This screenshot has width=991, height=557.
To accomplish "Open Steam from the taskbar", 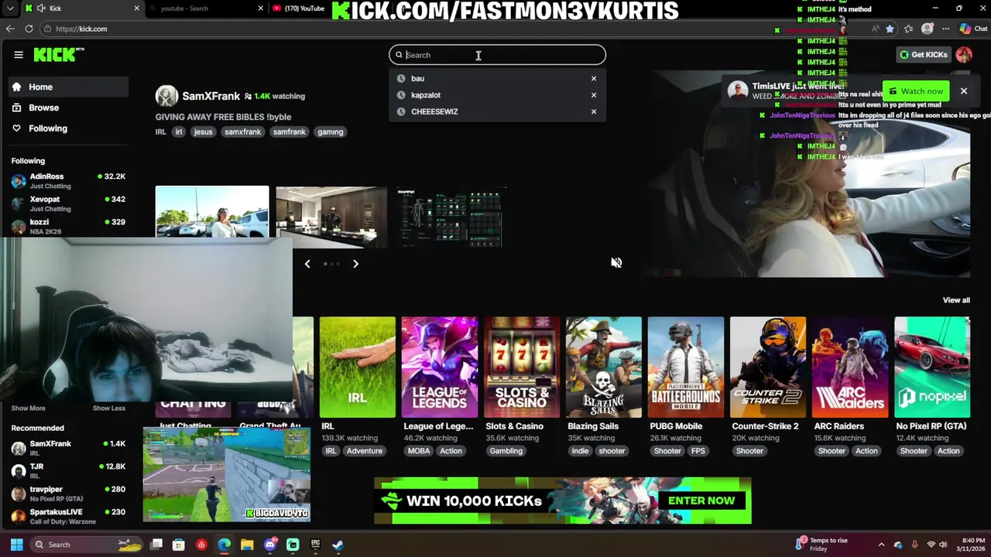I will (x=338, y=545).
